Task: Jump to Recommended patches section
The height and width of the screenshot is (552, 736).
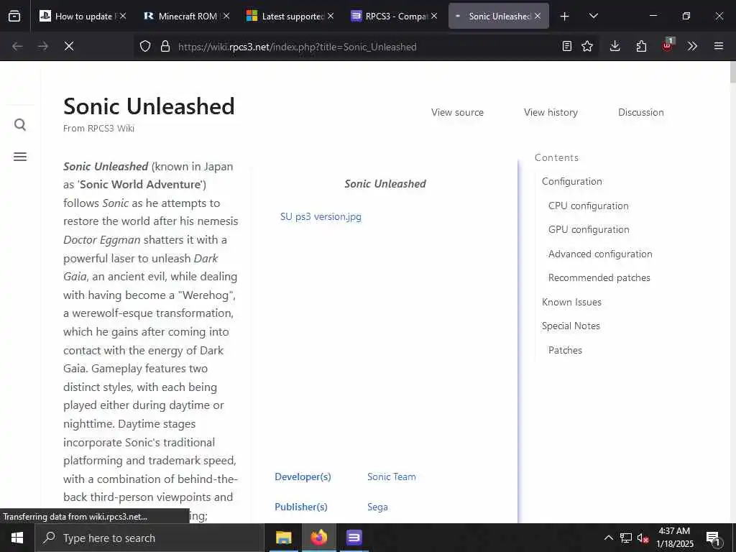Action: click(x=599, y=278)
